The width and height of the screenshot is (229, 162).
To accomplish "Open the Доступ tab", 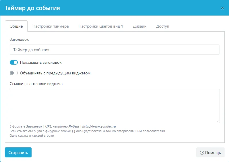I will pyautogui.click(x=162, y=26).
